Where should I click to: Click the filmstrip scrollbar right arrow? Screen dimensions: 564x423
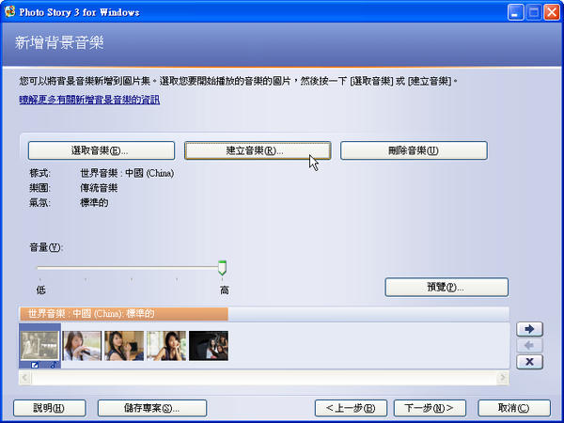click(503, 378)
